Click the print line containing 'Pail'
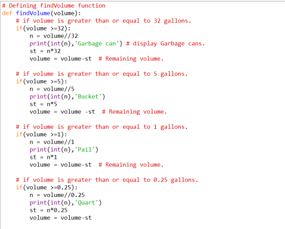This screenshot has width=285, height=229. tap(64, 150)
